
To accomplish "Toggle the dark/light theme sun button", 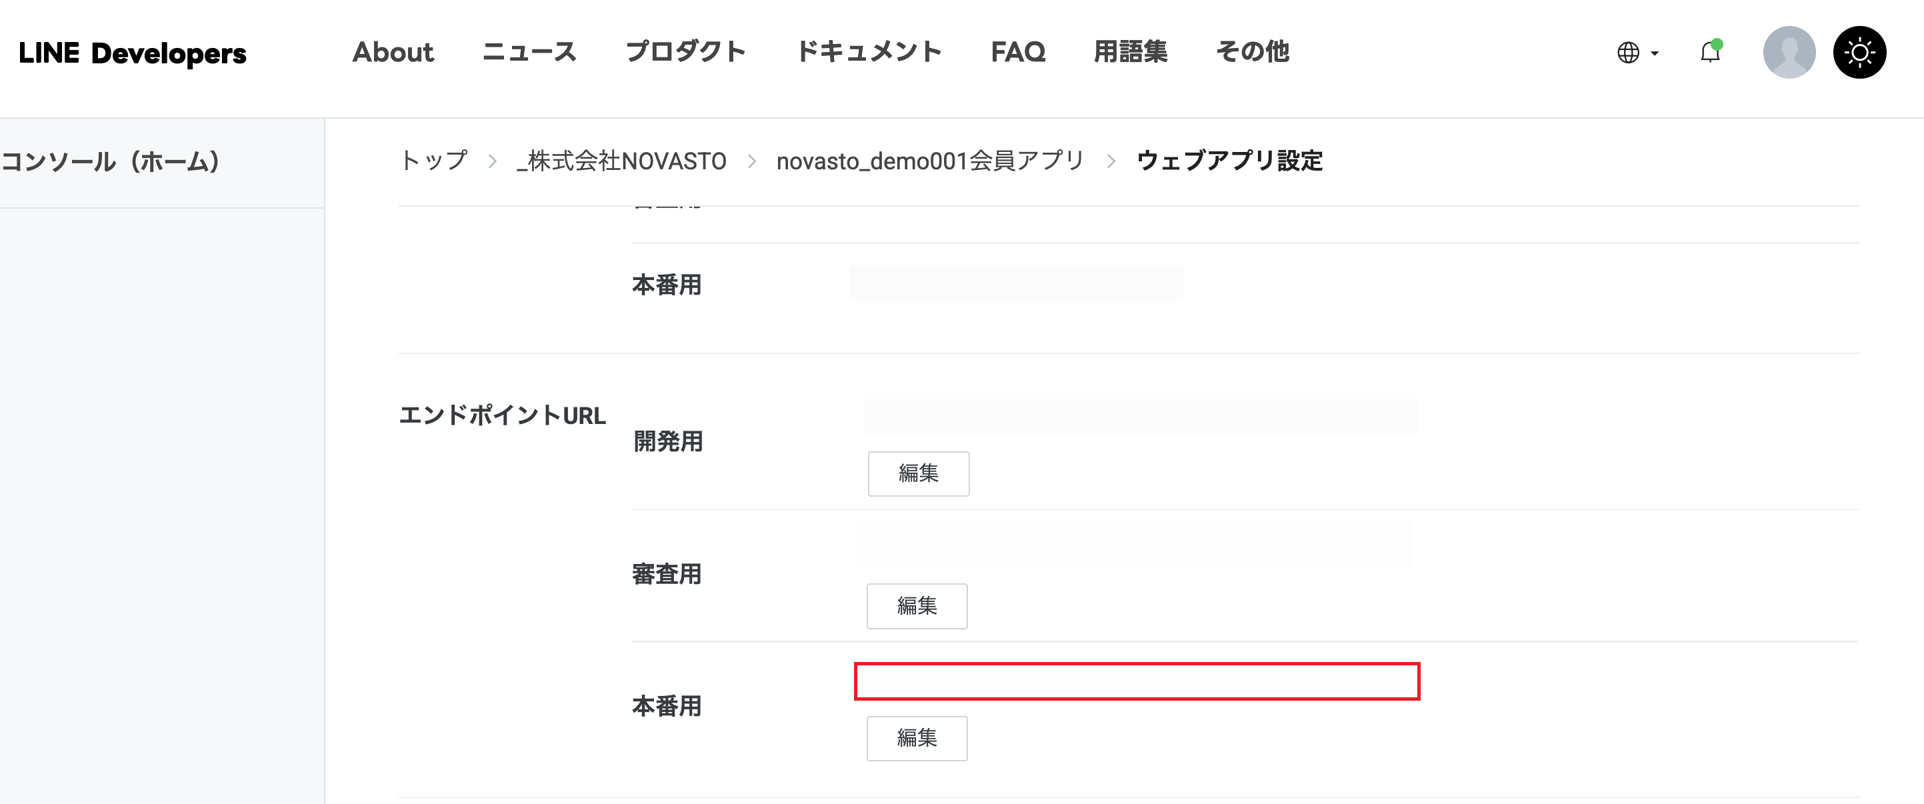I will tap(1859, 52).
